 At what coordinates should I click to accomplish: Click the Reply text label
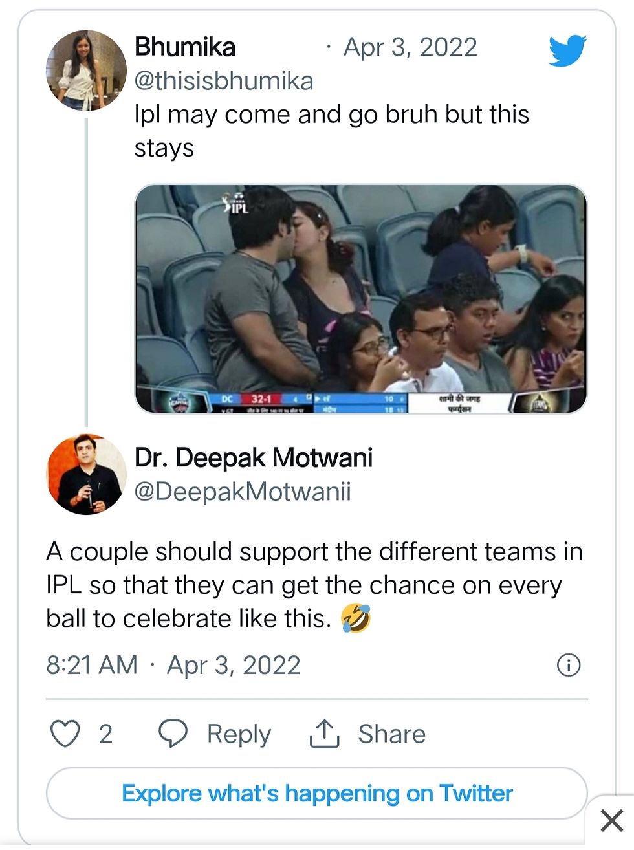point(239,734)
